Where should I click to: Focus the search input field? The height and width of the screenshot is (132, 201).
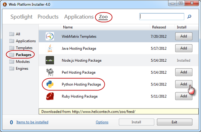(x=162, y=16)
